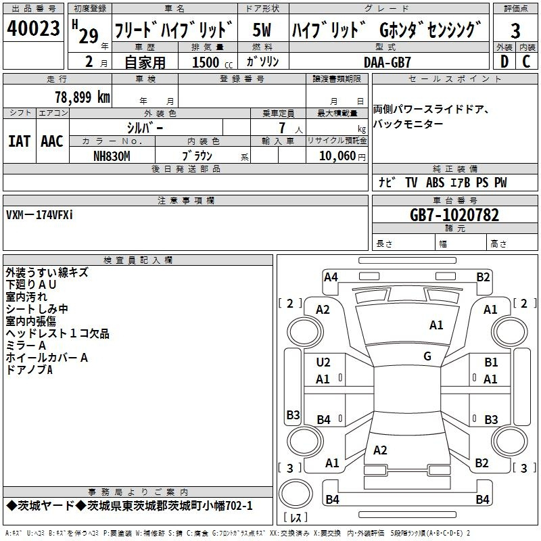Click the model code DAA-GB7

(x=387, y=62)
